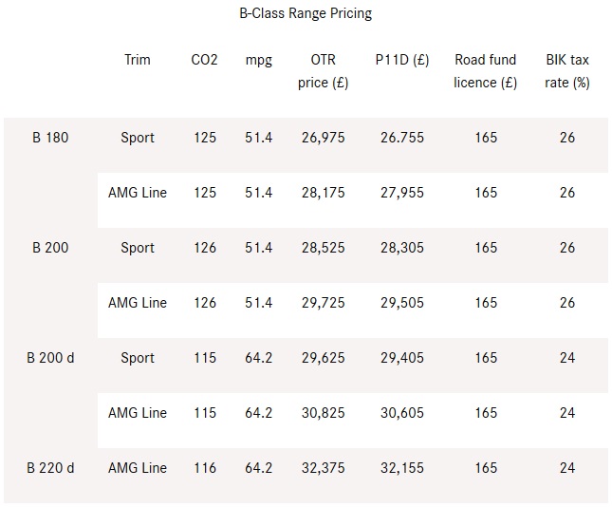612x507 pixels.
Task: Click the B 200 d model label
Action: pos(50,358)
